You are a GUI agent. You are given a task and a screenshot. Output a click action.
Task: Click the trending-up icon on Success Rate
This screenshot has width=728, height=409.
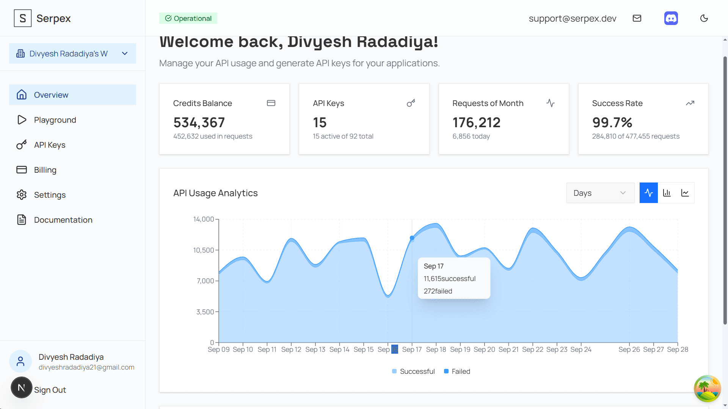[690, 103]
